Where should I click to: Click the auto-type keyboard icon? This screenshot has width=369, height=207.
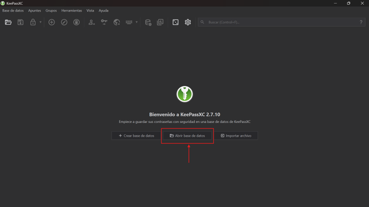click(129, 22)
